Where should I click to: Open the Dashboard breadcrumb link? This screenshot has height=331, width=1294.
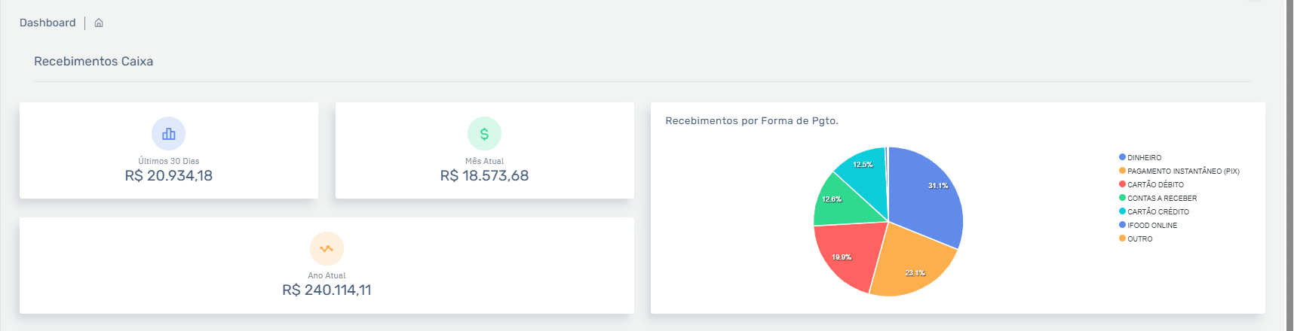coord(48,23)
